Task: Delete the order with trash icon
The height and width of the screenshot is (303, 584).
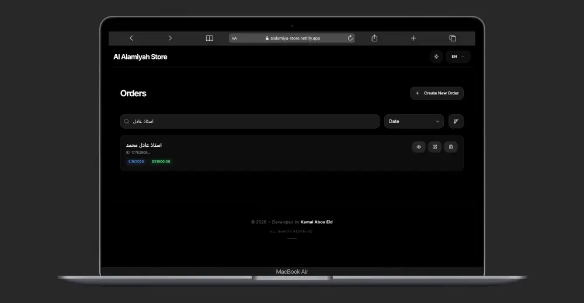Action: 451,147
